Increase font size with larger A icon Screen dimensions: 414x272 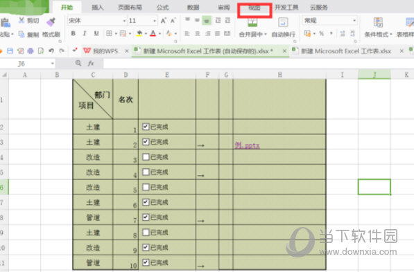coord(164,21)
